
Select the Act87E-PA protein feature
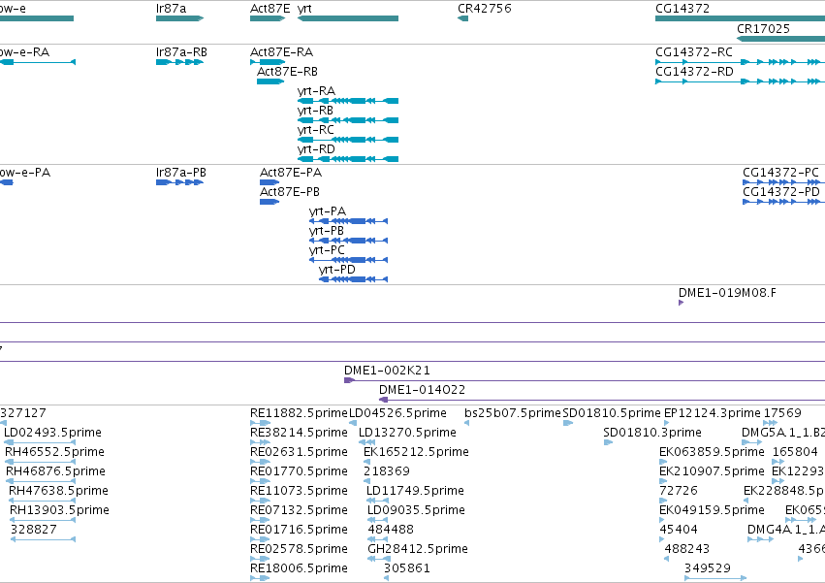click(270, 182)
